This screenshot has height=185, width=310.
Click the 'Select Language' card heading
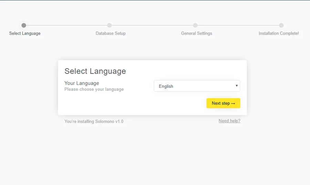[95, 71]
